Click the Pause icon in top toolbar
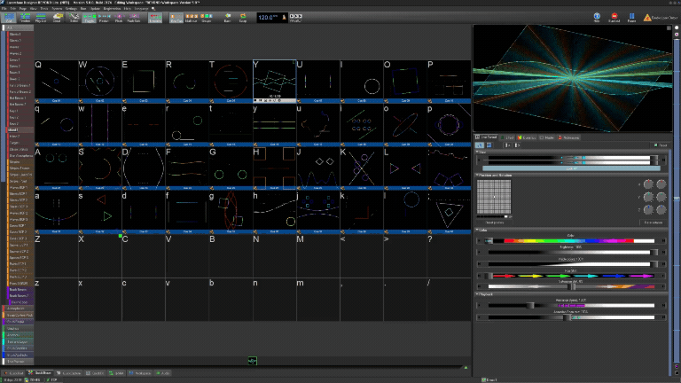The height and width of the screenshot is (383, 681). 631,18
